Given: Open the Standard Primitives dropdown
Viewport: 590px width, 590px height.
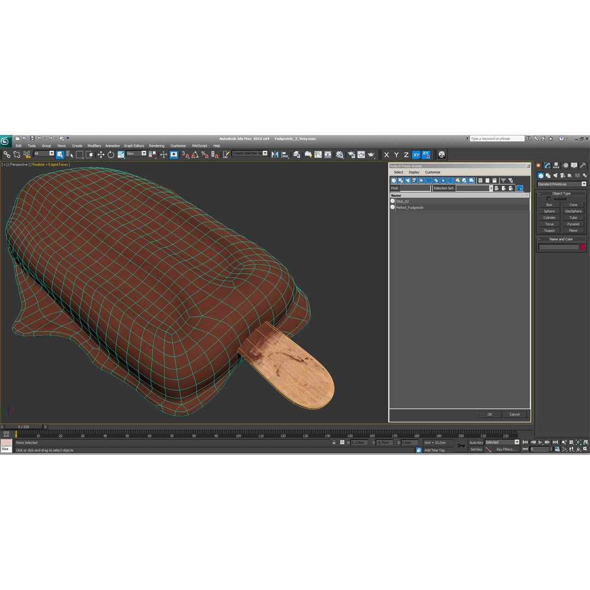Looking at the screenshot, I should coord(562,184).
